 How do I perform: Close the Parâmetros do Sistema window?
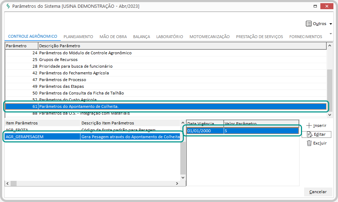(x=327, y=6)
